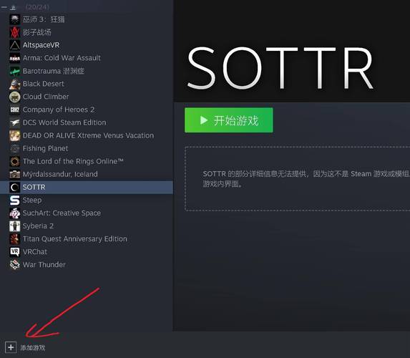Collapse the game category header at the top
The width and height of the screenshot is (410, 358).
(x=4, y=7)
